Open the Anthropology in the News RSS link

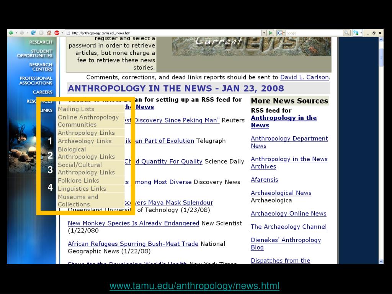tap(284, 121)
